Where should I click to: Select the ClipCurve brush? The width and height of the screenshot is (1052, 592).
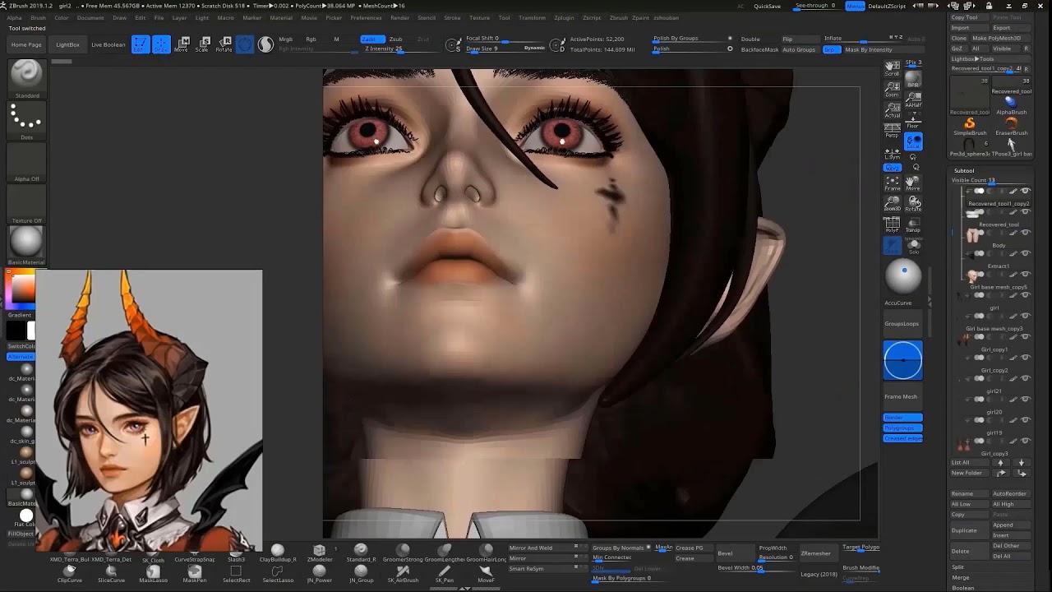tap(70, 573)
